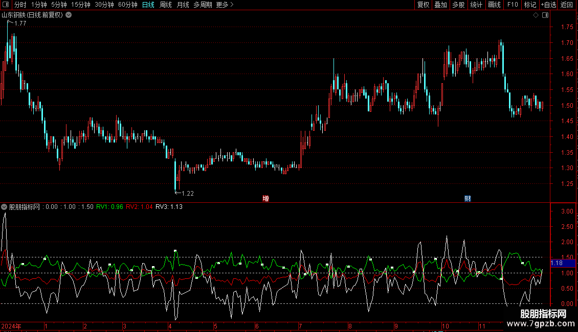Click the 增 event marker on chart

click(266, 198)
